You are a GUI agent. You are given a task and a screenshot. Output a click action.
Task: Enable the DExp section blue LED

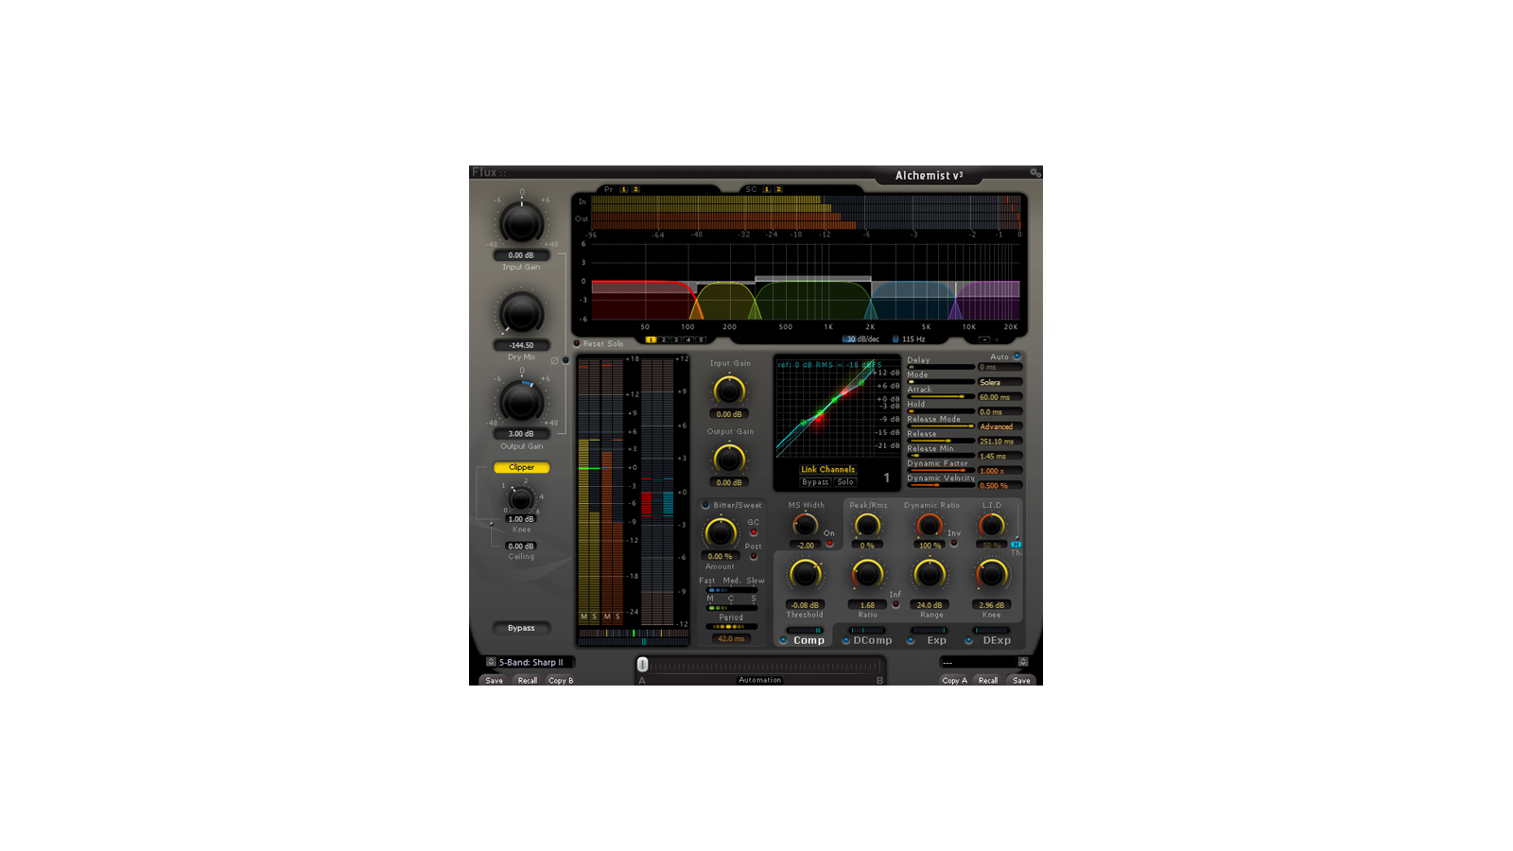[x=968, y=640]
